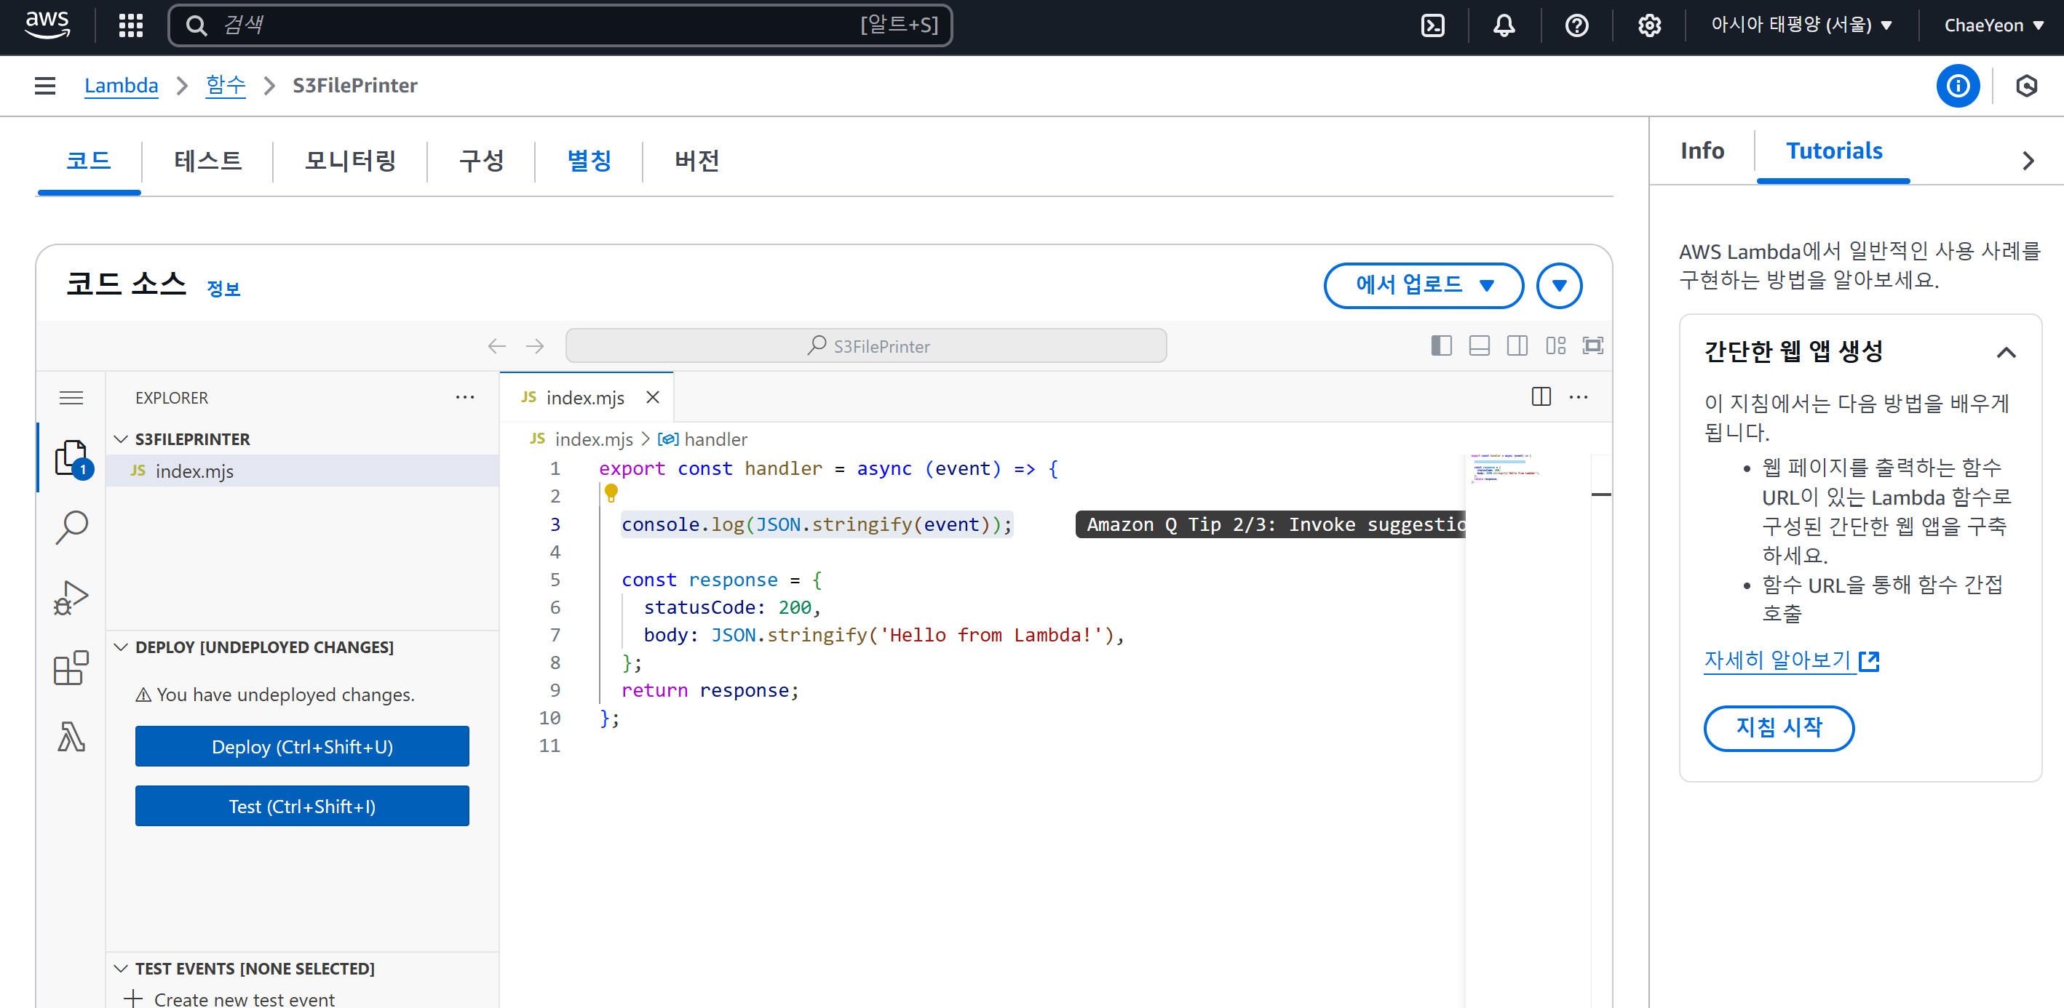The image size is (2064, 1008).
Task: Open the Lambda icon in activity bar
Action: coord(71,737)
